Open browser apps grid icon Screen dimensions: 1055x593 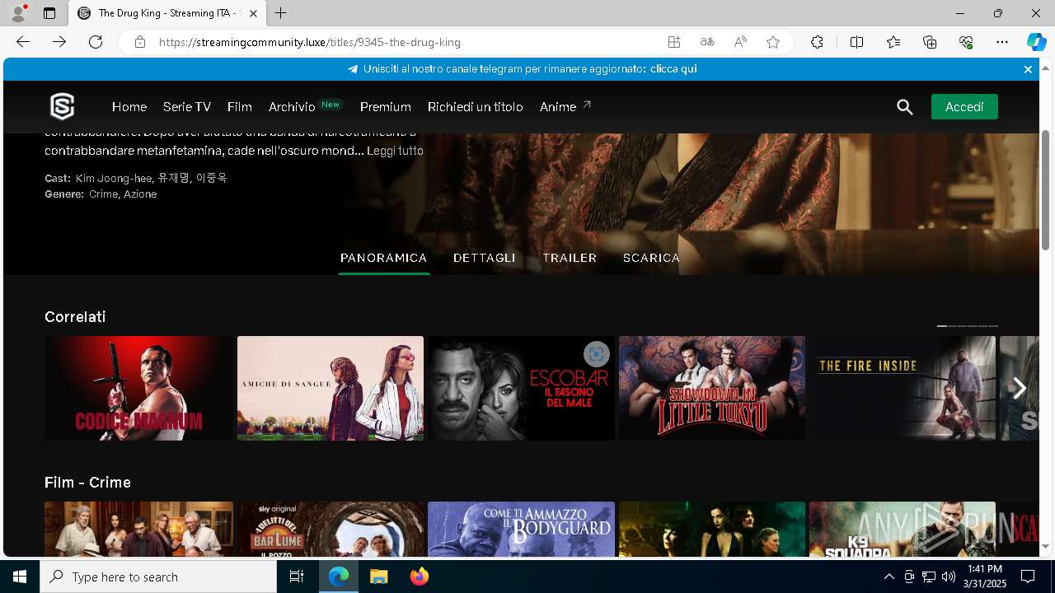click(x=674, y=42)
